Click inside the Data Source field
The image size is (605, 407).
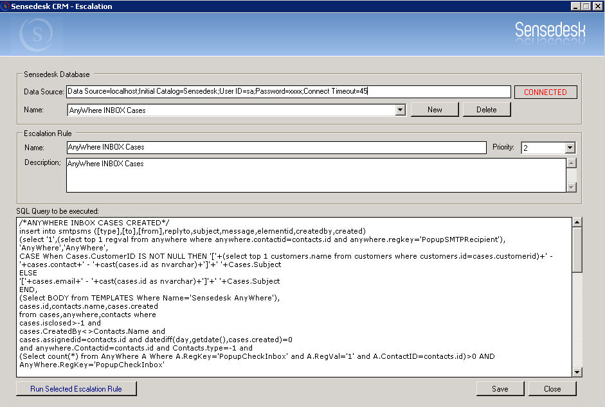coord(288,92)
